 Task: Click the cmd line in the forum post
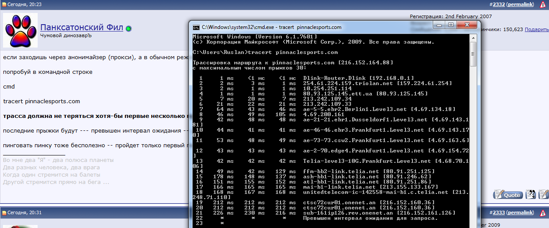9,86
